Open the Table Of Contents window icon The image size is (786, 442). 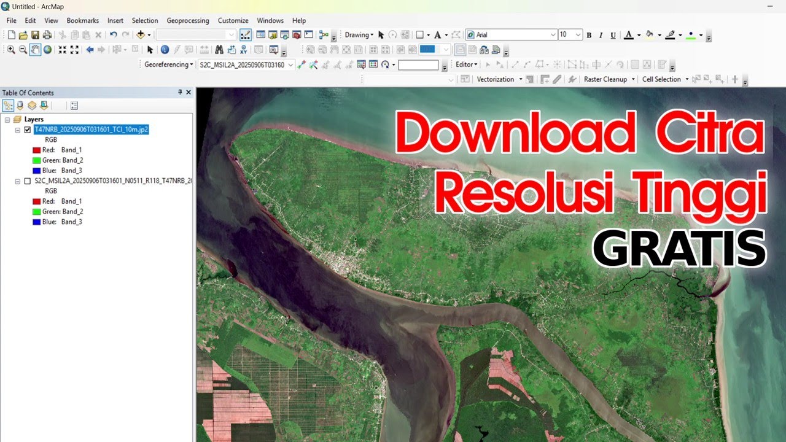(x=260, y=35)
